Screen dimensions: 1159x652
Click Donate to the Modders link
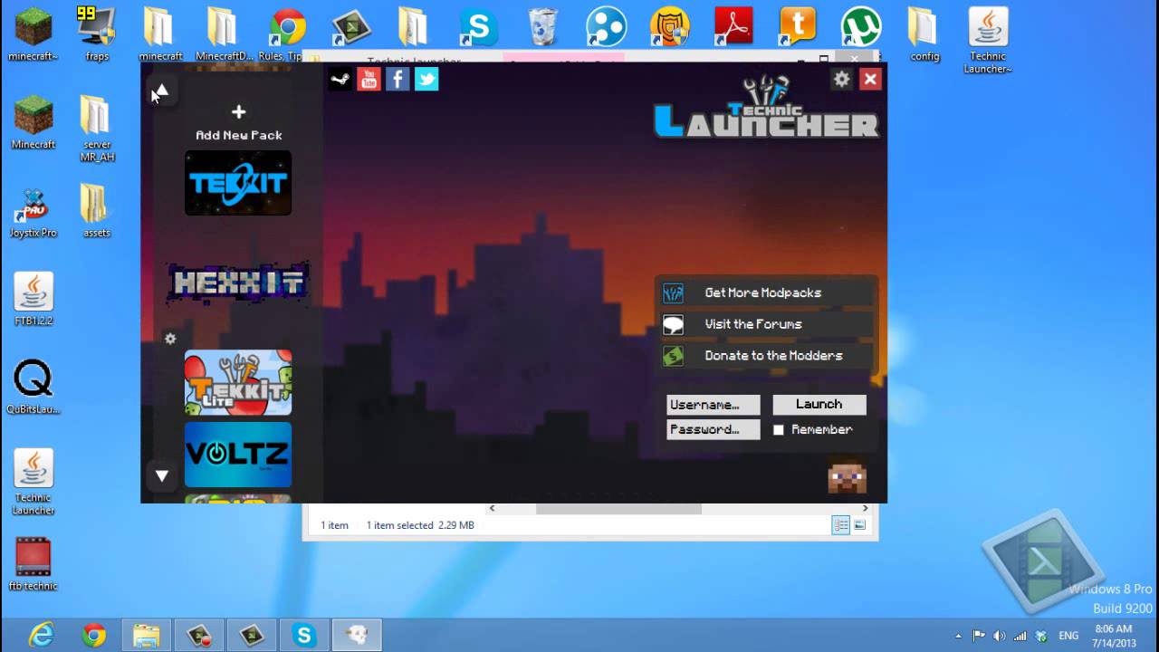point(765,356)
